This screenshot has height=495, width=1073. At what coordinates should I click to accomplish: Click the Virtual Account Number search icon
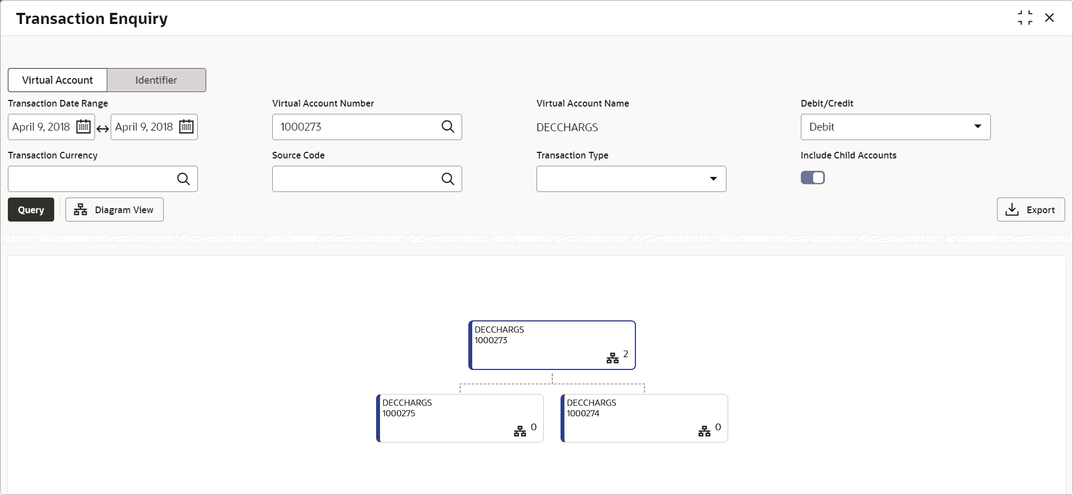[x=448, y=127]
